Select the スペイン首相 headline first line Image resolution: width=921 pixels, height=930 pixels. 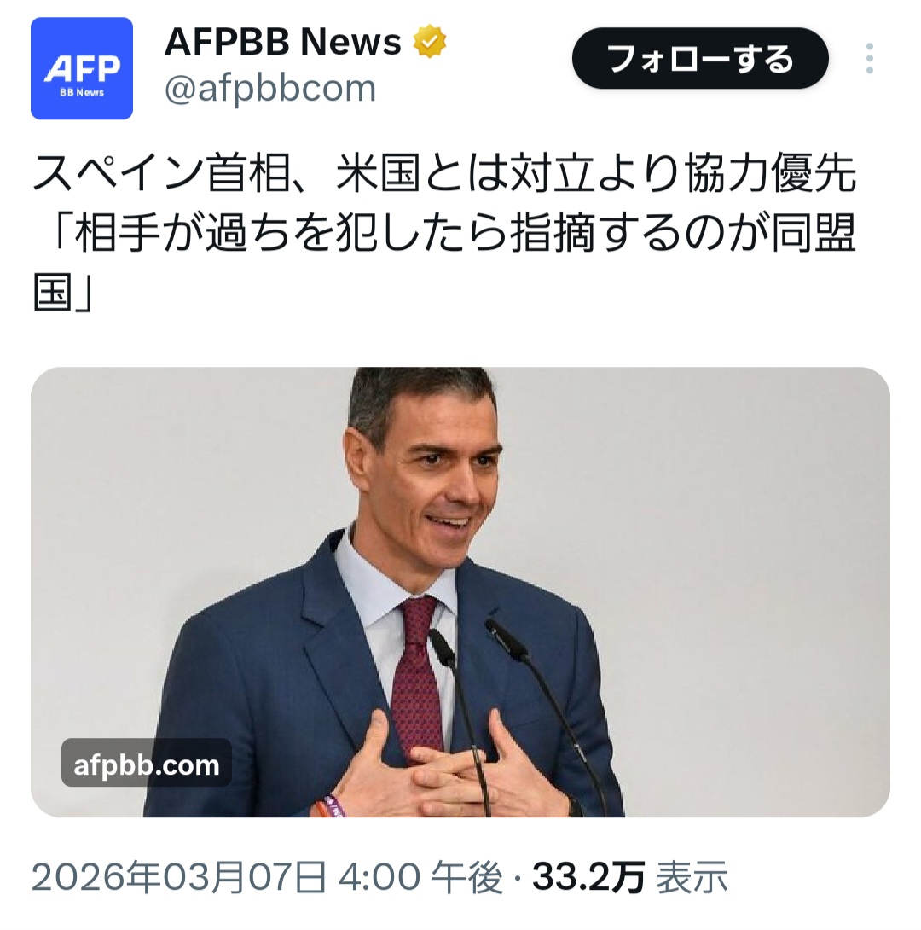[x=444, y=174]
